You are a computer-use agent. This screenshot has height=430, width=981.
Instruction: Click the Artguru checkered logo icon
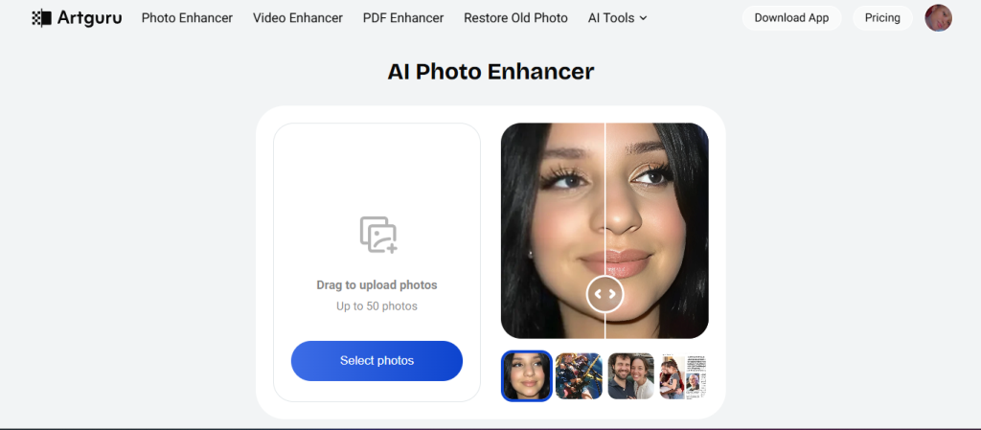[41, 18]
